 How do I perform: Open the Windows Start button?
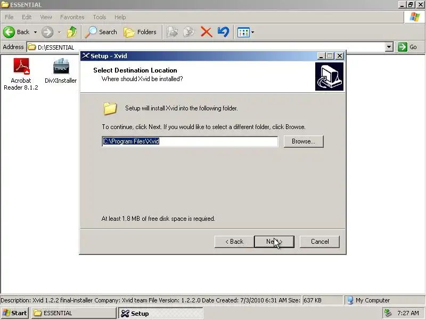coord(15,313)
